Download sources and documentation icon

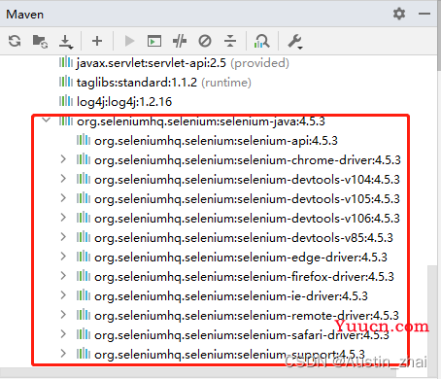[66, 42]
